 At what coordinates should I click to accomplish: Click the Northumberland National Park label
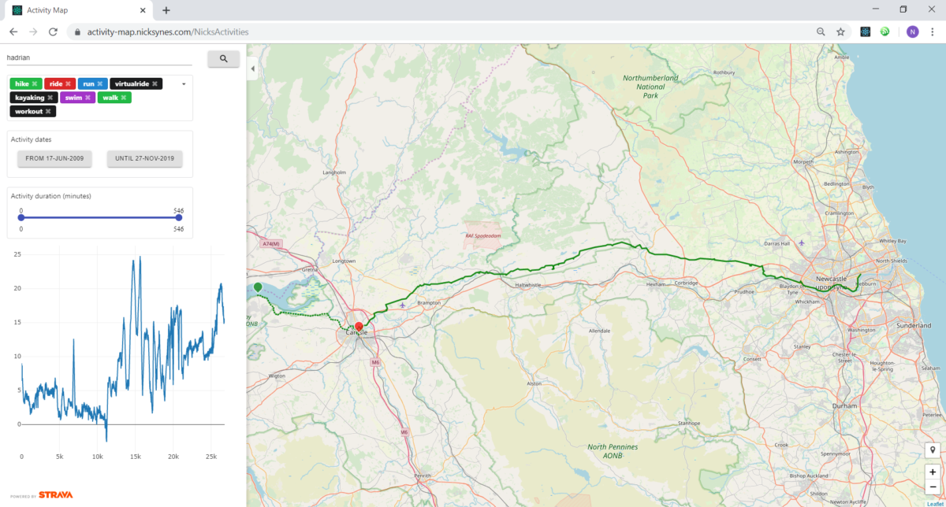[x=650, y=87]
